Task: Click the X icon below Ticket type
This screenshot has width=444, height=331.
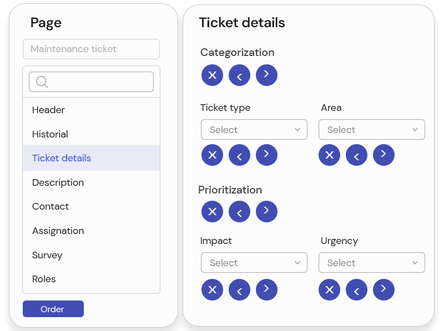Action: [212, 155]
